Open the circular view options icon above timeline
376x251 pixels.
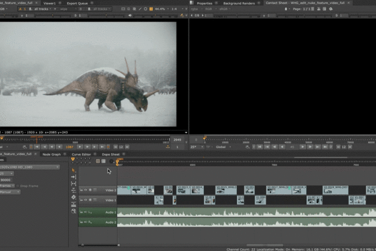111,161
